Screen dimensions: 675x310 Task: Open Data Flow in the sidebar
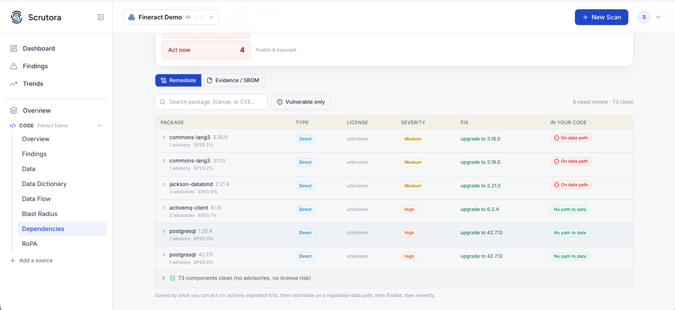37,199
